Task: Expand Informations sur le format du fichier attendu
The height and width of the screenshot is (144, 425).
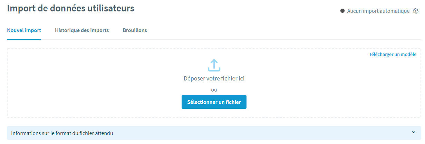Action: (62, 133)
